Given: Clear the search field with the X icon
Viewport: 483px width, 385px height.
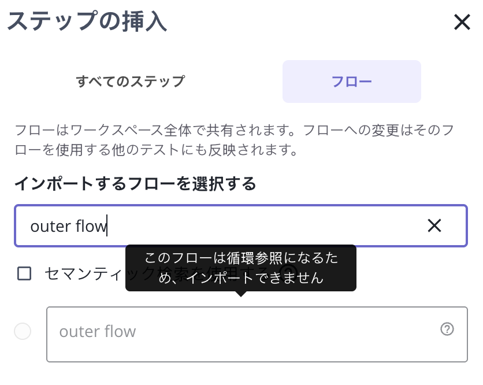Looking at the screenshot, I should coord(434,225).
